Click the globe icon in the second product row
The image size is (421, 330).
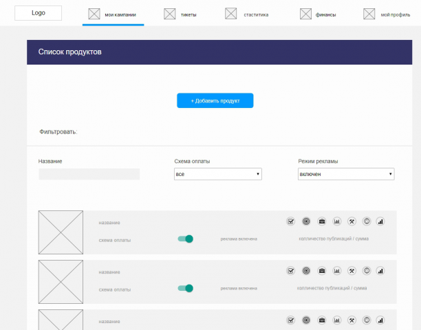(367, 271)
